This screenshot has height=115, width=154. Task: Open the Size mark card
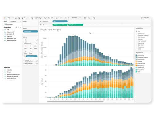point(30,47)
